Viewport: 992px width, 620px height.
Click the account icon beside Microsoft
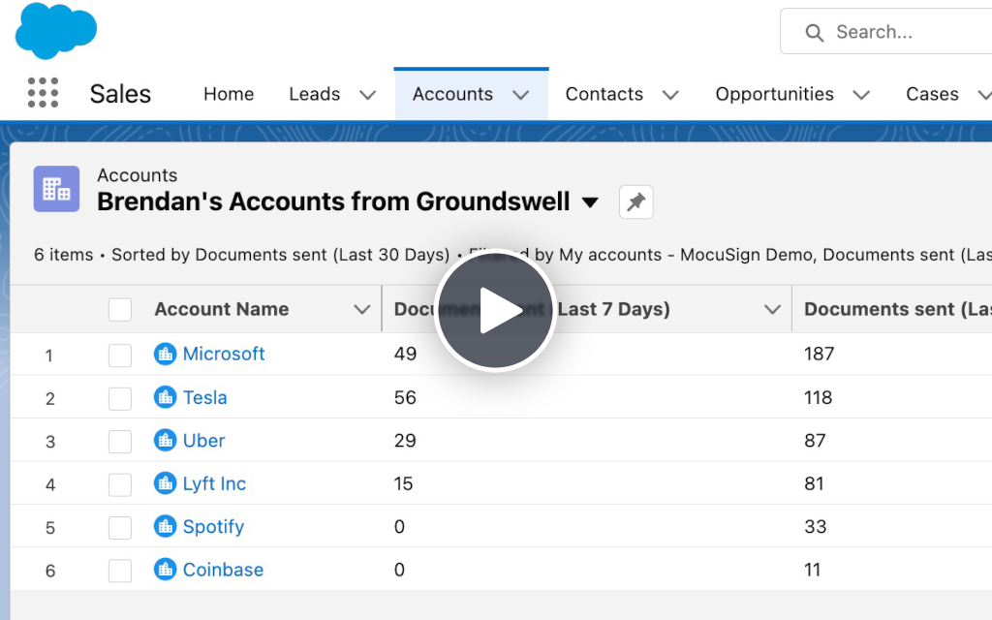tap(165, 354)
